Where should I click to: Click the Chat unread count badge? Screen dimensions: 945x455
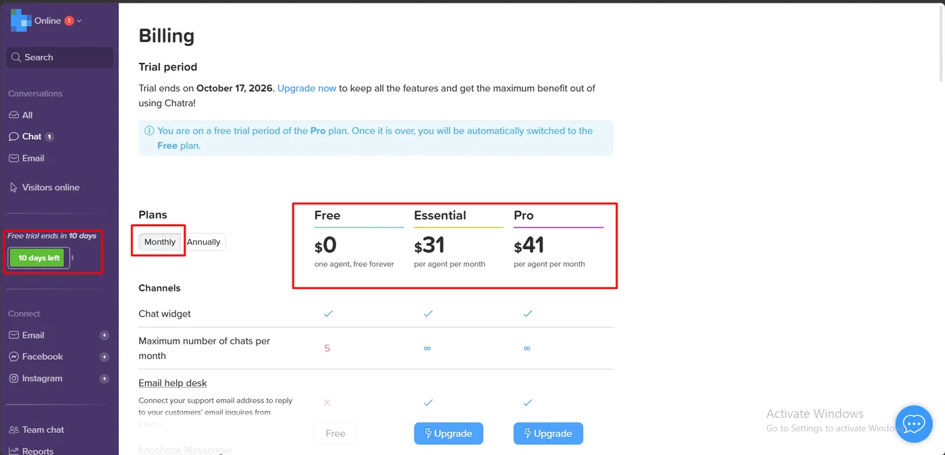[49, 136]
